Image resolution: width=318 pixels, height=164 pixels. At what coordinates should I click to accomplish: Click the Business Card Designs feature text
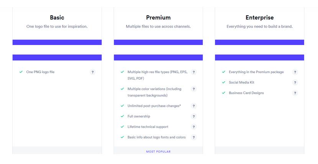246,93
